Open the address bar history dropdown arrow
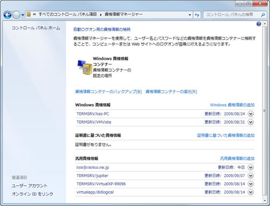Viewport: 270px width, 206px height. point(190,15)
